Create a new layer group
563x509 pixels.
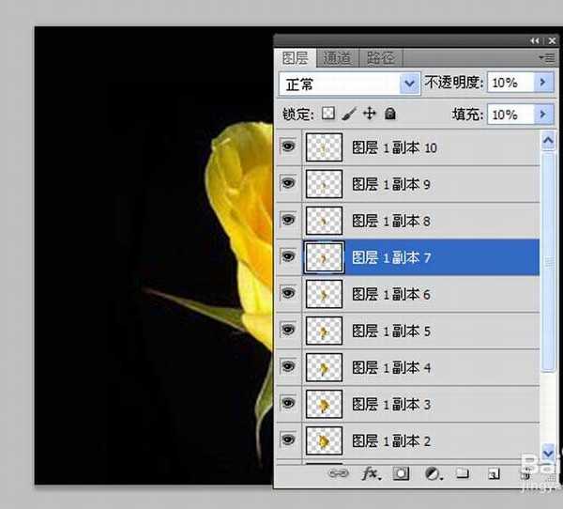click(463, 473)
